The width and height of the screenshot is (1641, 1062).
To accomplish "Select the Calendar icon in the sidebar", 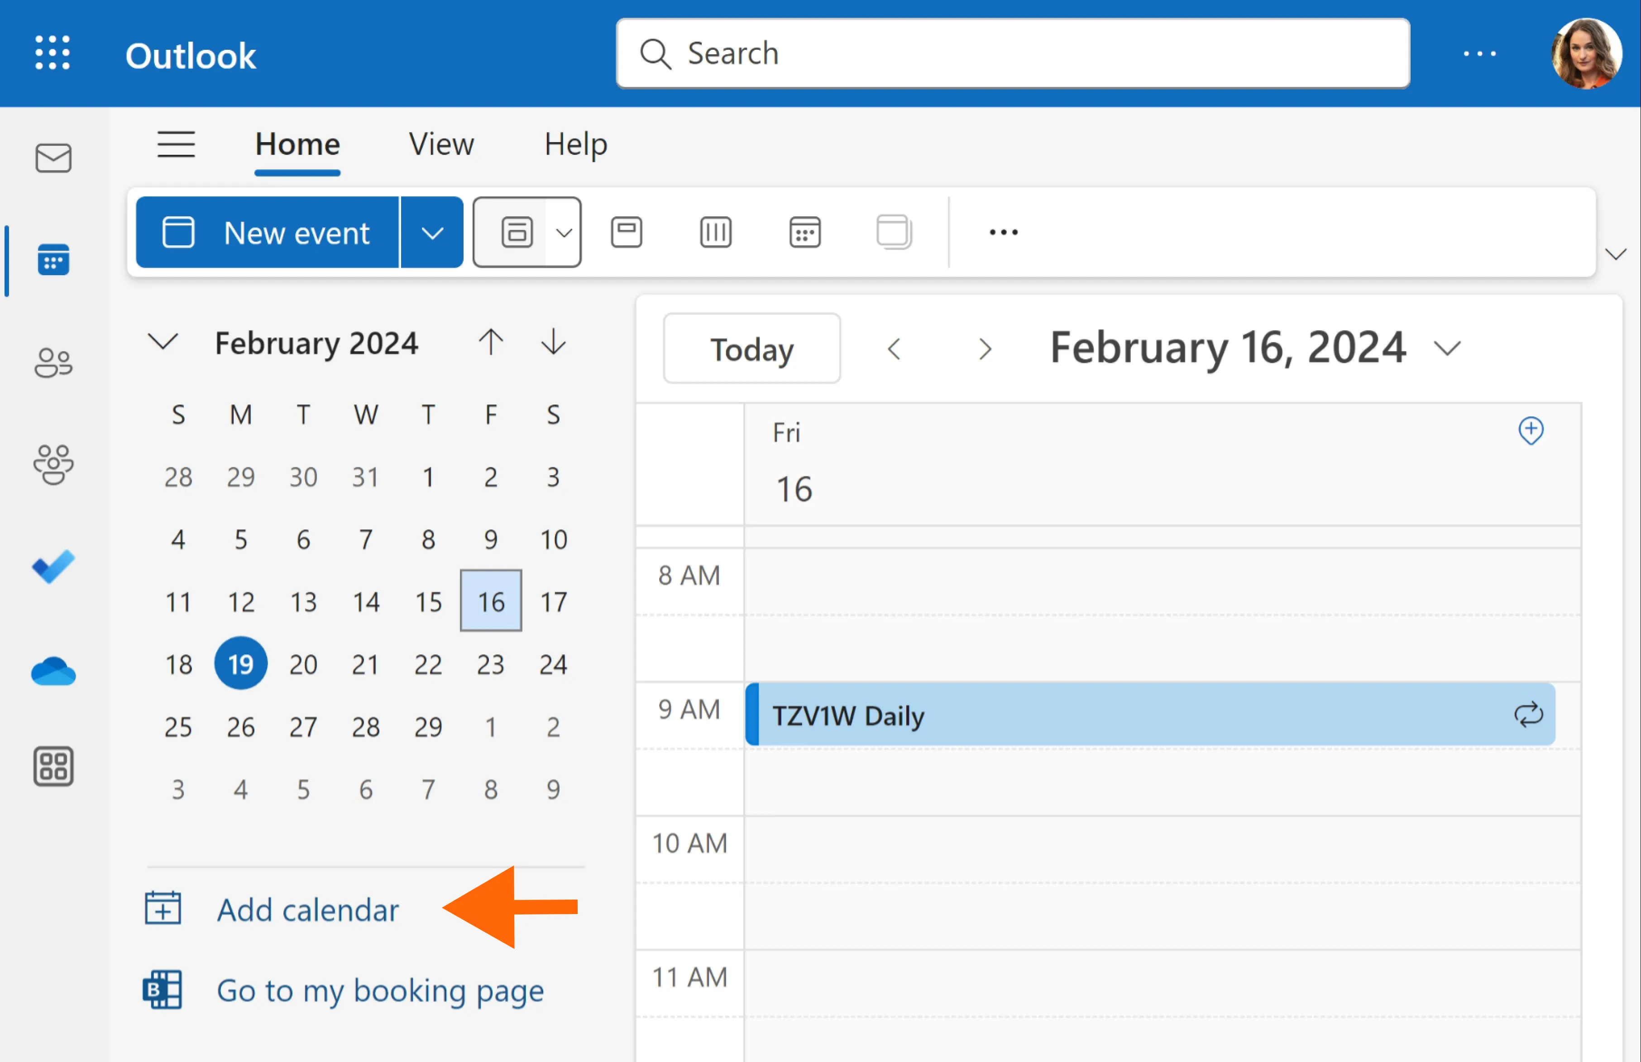I will coord(53,260).
